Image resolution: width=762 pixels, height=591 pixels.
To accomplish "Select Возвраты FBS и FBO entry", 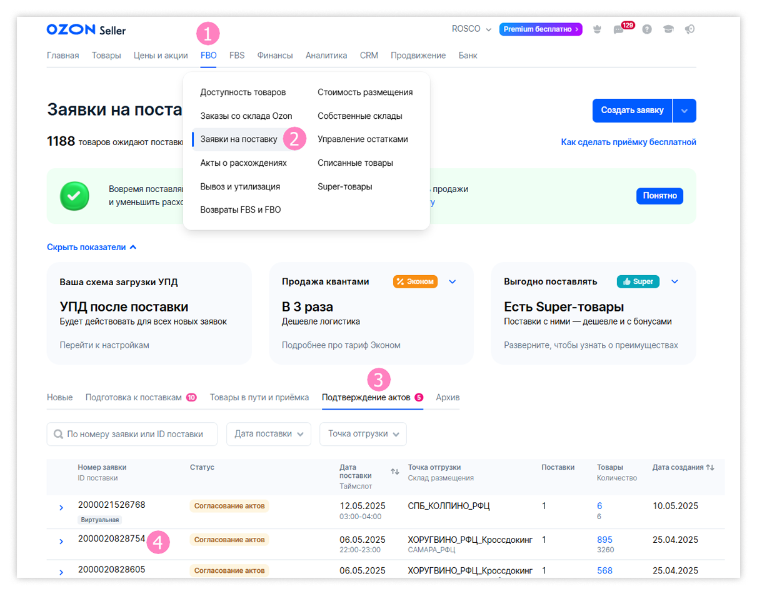I will tap(241, 210).
